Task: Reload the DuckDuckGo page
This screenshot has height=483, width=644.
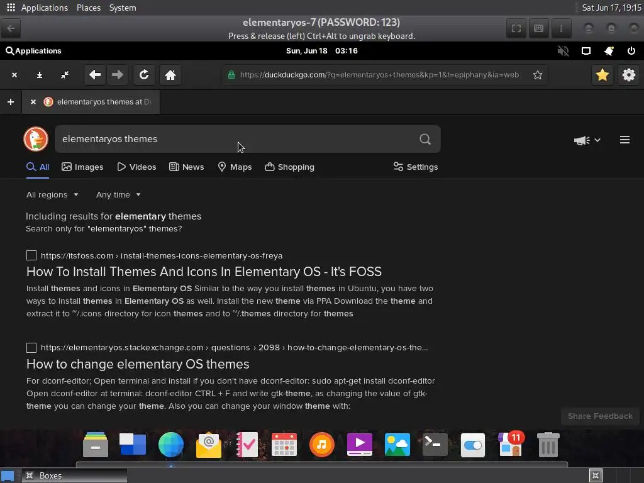Action: point(144,75)
